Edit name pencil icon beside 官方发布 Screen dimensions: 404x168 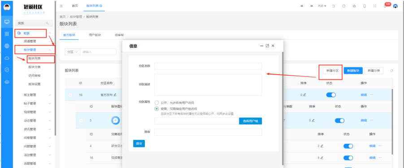(x=115, y=95)
